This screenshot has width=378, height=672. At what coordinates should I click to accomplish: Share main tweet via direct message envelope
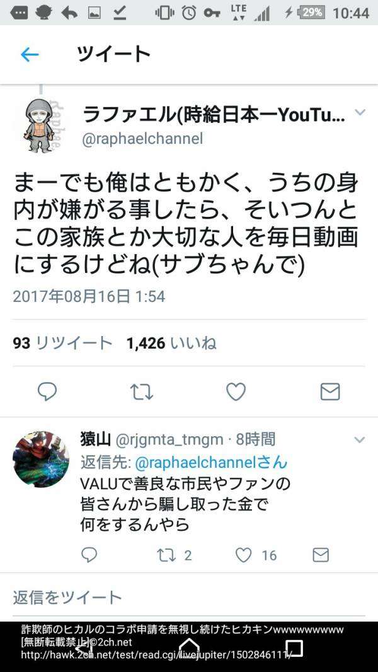click(330, 391)
